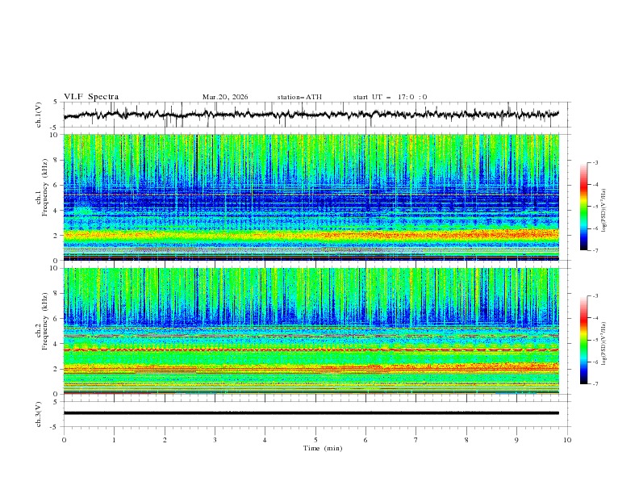Click the Mar.20, 2026 date label
639x494 pixels.
[x=225, y=97]
